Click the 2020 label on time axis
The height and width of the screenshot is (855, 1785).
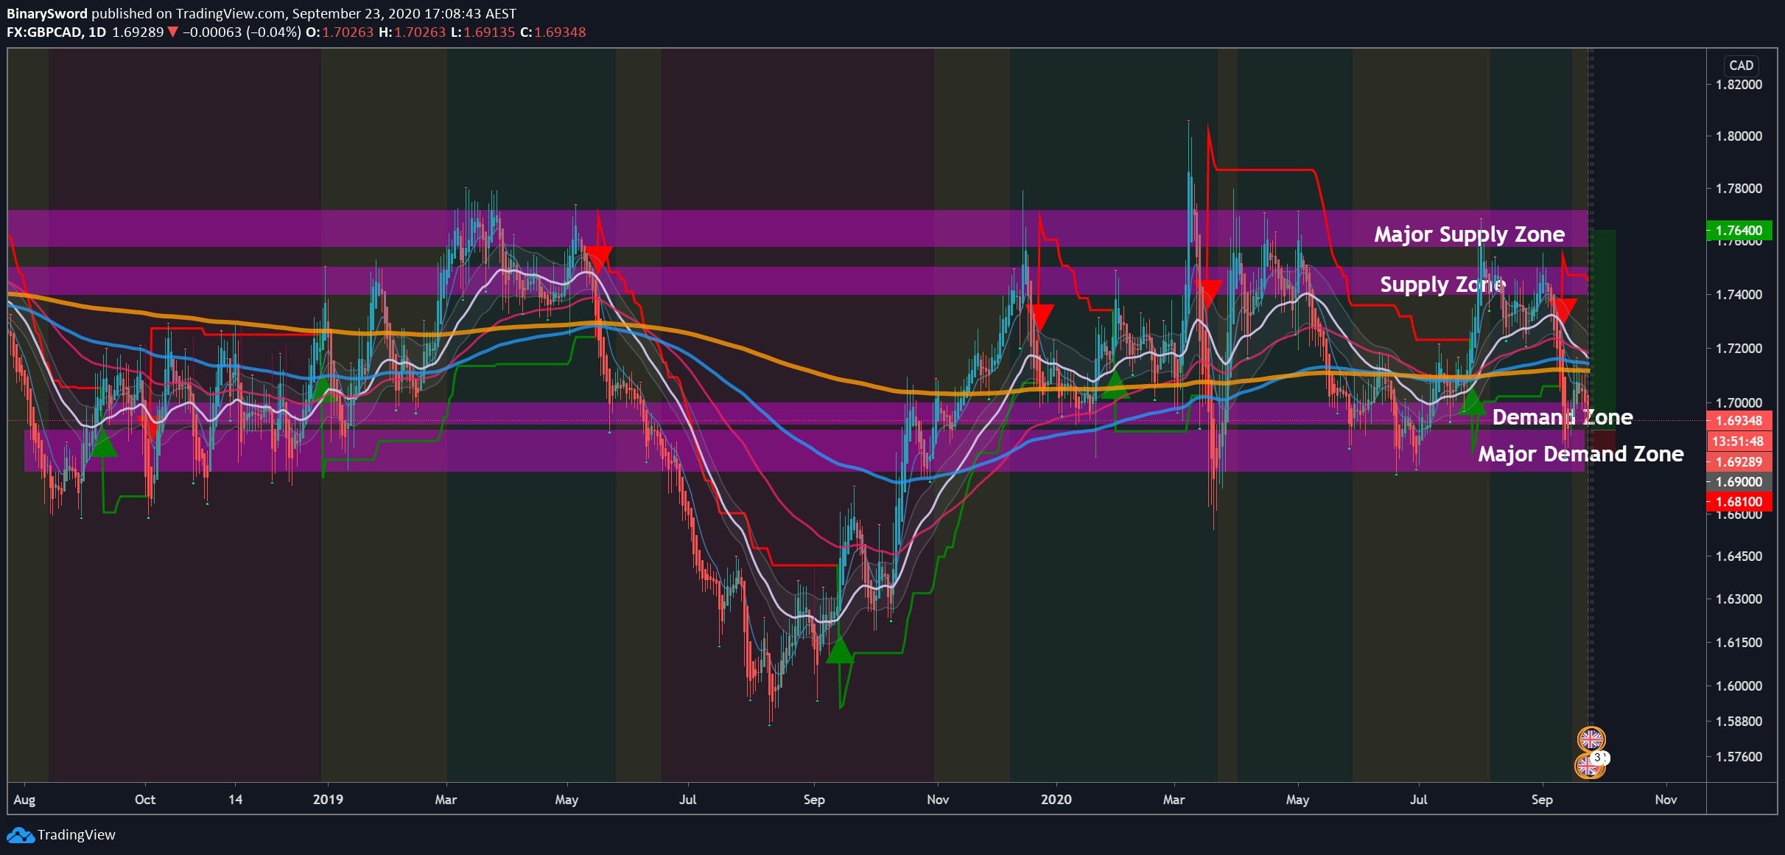[1056, 800]
